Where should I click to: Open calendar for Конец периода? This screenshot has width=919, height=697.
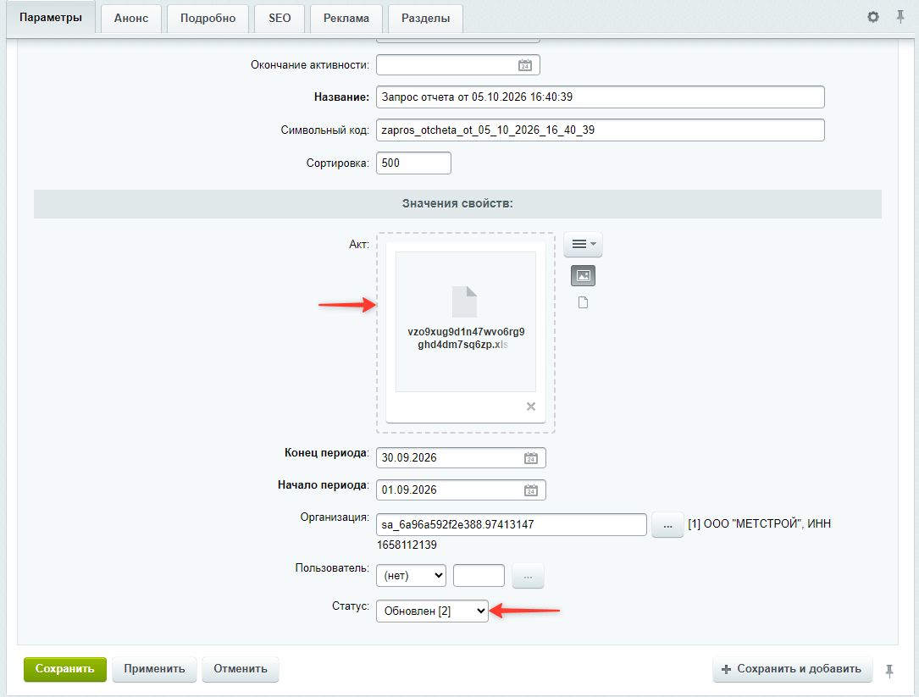tap(531, 458)
